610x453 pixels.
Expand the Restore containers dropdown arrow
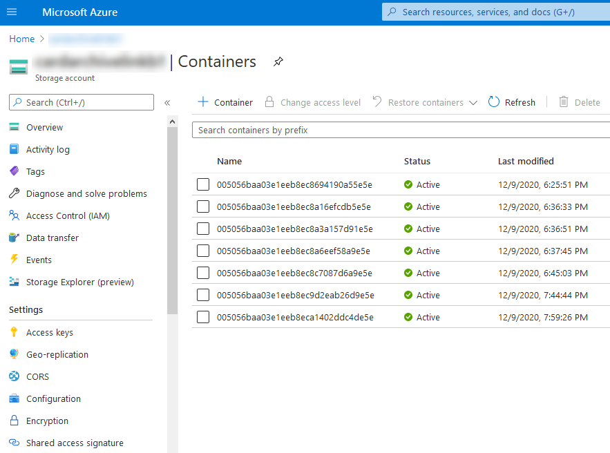click(x=473, y=103)
